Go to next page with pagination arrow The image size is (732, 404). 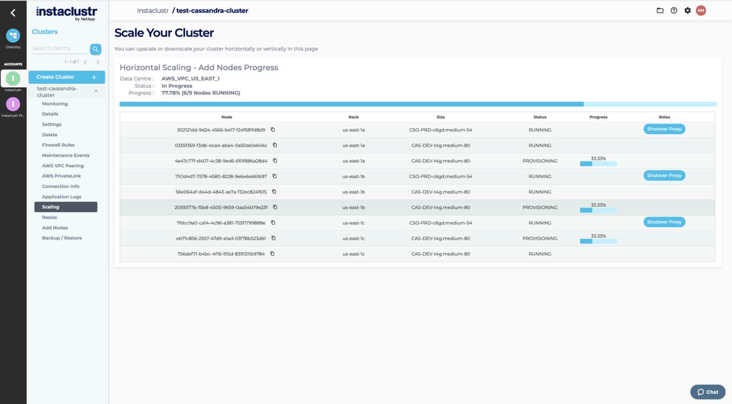(x=98, y=62)
